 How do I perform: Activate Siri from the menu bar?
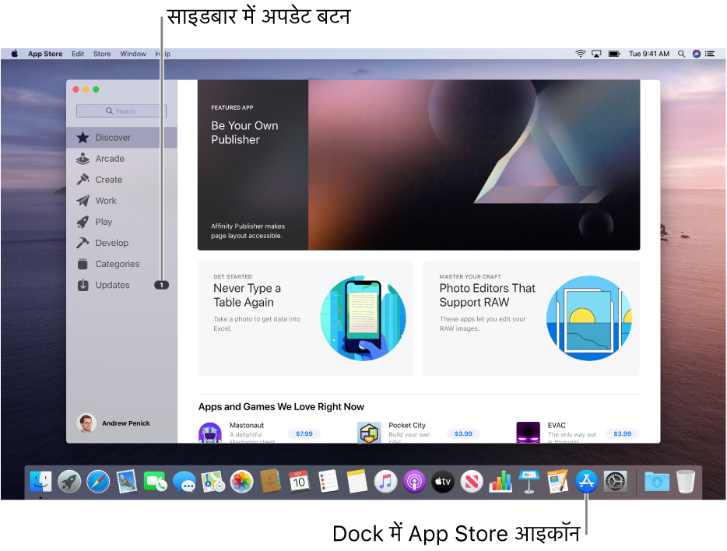697,54
